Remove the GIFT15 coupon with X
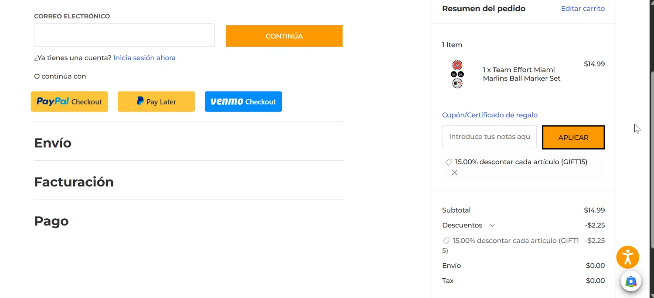 coord(454,173)
